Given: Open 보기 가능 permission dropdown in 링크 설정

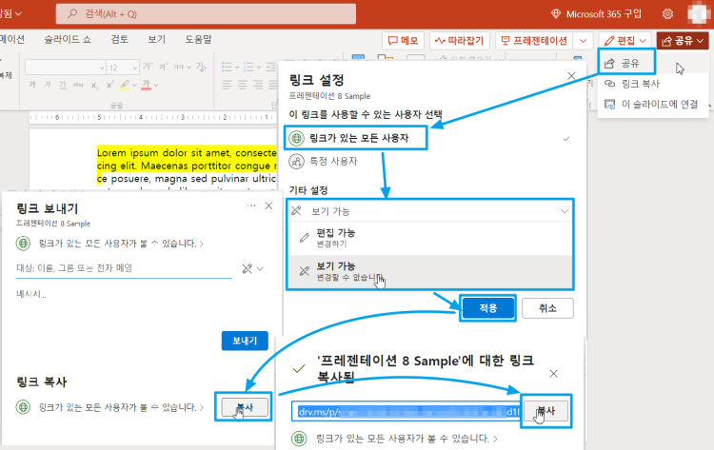Looking at the screenshot, I should pyautogui.click(x=430, y=211).
